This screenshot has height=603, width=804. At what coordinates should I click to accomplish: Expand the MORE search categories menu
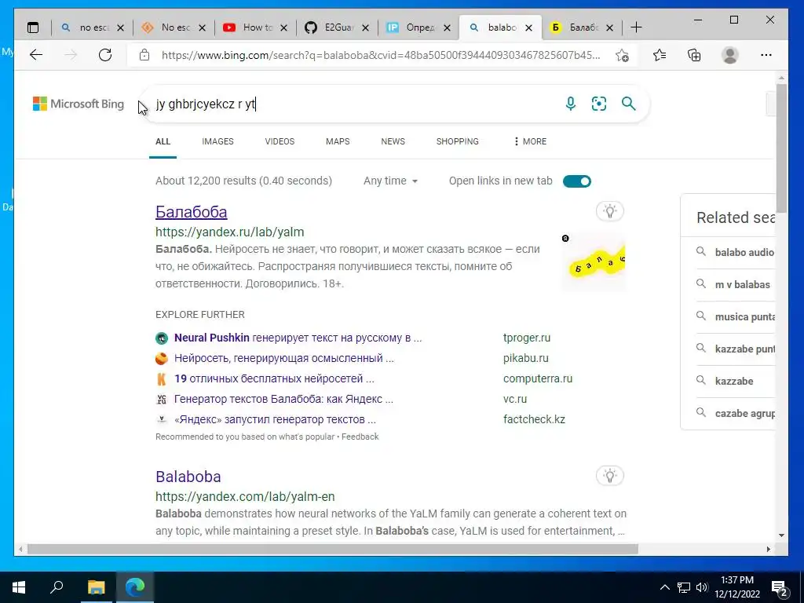pos(530,141)
